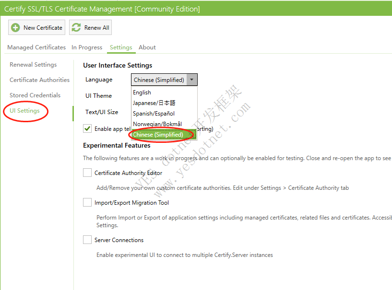Open the In Progress tab

pos(87,47)
